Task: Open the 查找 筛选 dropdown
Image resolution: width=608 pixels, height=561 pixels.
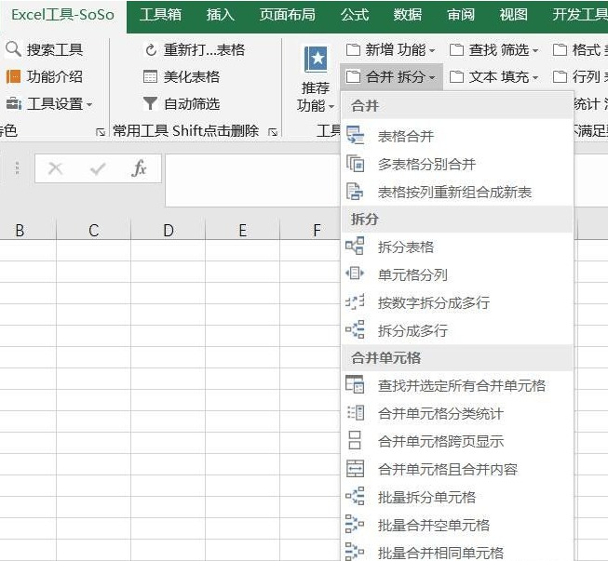Action: 494,50
